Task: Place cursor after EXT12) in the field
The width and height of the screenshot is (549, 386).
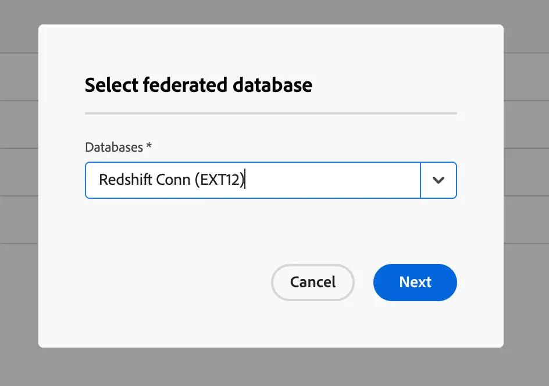Action: click(245, 180)
